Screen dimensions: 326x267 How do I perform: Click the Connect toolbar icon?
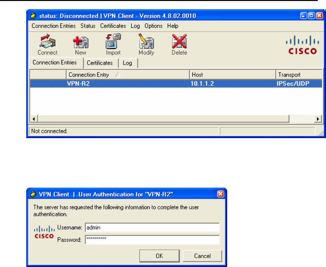click(x=47, y=45)
